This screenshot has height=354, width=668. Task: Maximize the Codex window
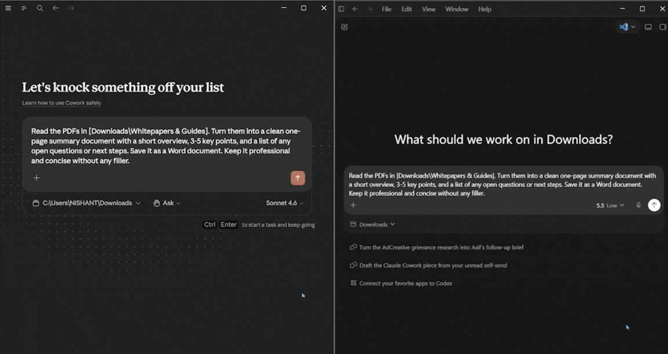(642, 9)
